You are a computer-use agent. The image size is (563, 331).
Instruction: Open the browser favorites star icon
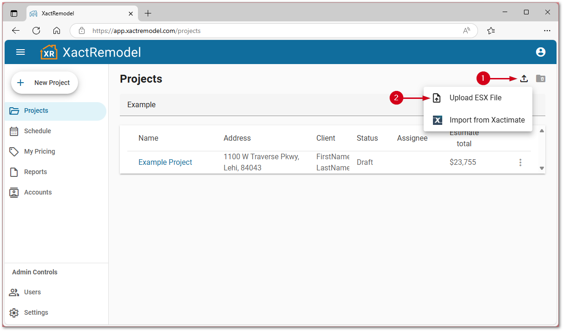(x=491, y=31)
